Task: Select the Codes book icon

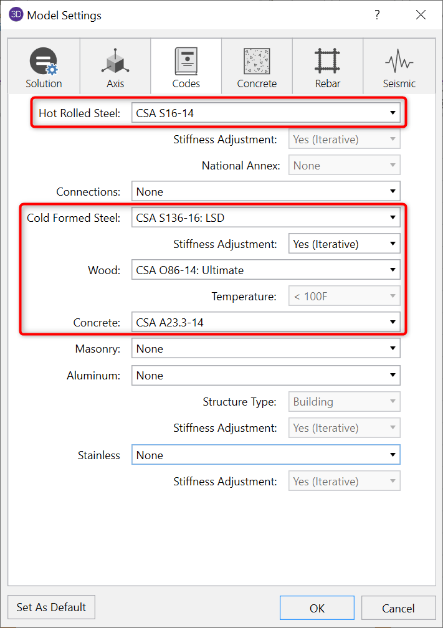Action: click(x=186, y=62)
